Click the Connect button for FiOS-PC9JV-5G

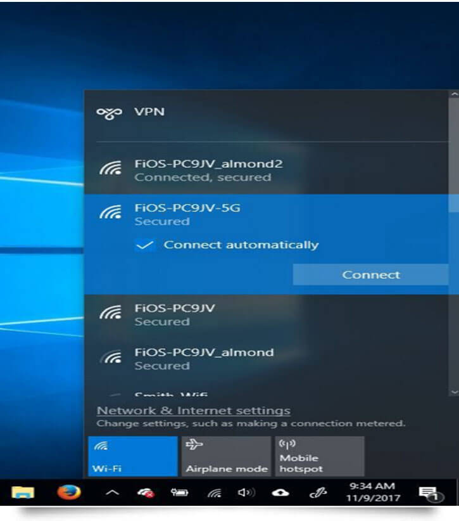pyautogui.click(x=371, y=275)
